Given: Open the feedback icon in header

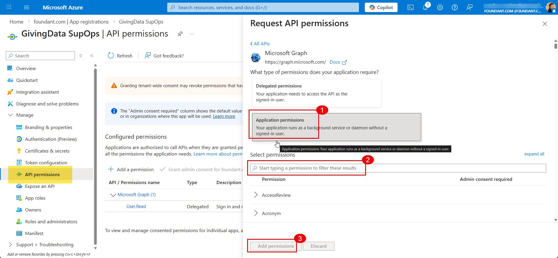Looking at the screenshot, I should 470,7.
